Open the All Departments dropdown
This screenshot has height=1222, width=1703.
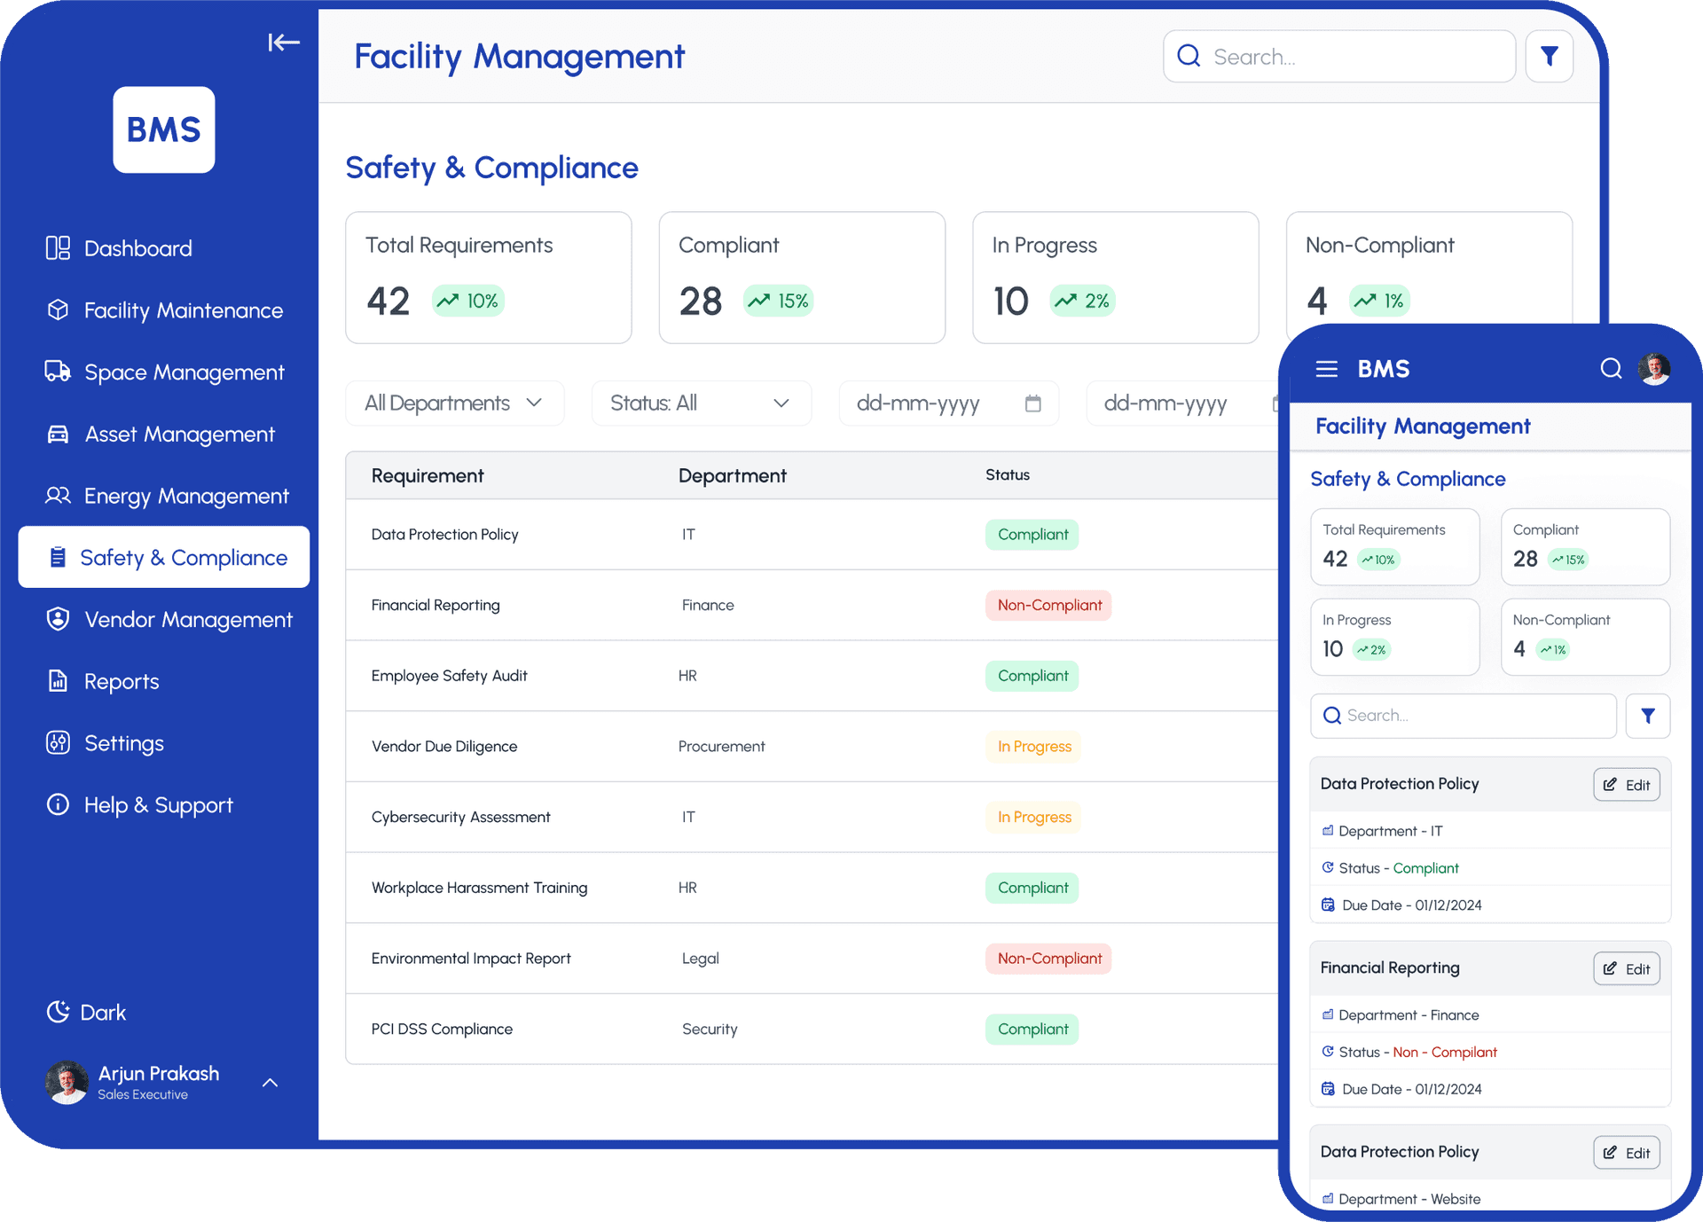(x=454, y=403)
